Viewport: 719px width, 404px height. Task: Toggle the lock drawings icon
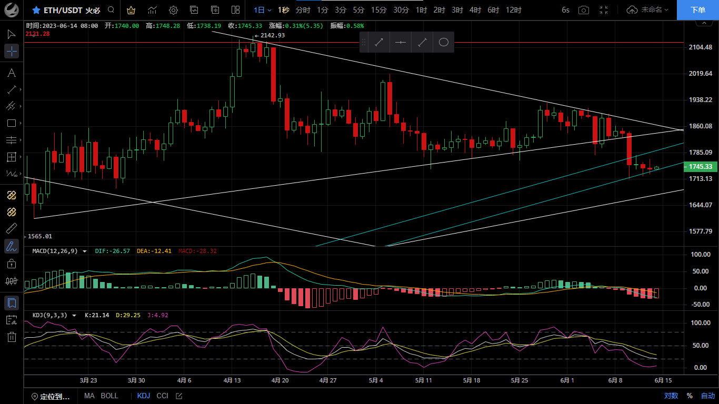tap(12, 264)
